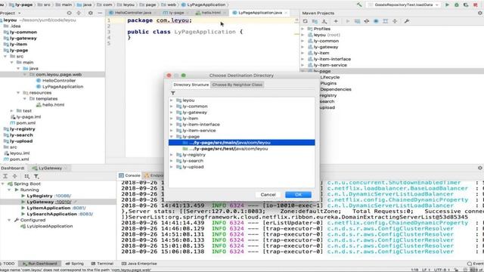The height and width of the screenshot is (272, 484).
Task: Show Maven dependencies diagram icon
Action: pyautogui.click(x=386, y=21)
